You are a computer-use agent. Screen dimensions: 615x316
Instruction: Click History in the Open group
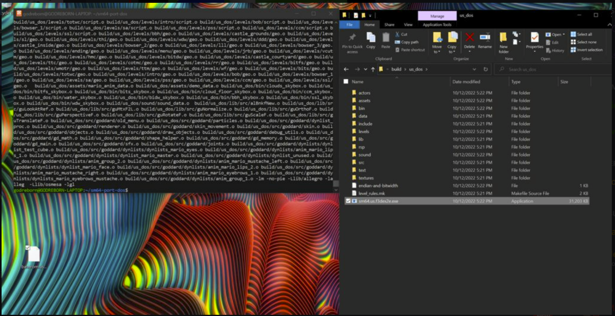coord(555,51)
